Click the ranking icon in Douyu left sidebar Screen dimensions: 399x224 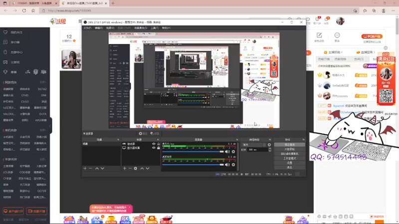tap(5, 42)
